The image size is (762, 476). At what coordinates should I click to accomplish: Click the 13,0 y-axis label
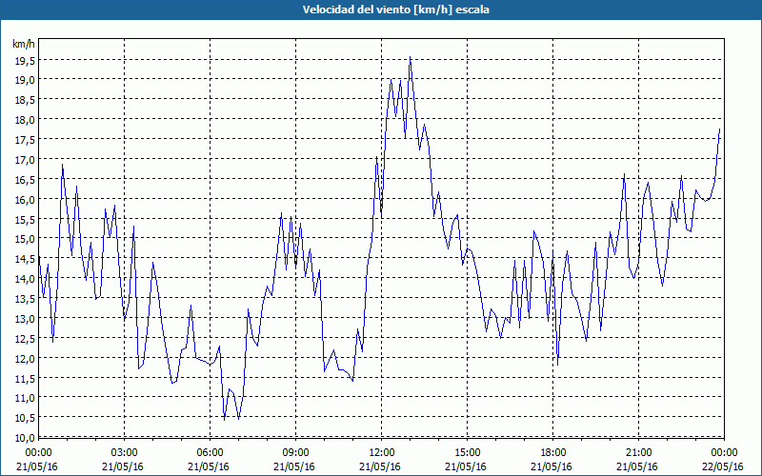tap(24, 318)
